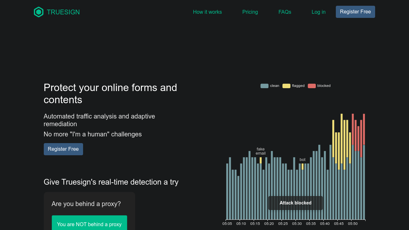The image size is (409, 230).
Task: Click 'You are NOT behind a proxy' button
Action: point(89,224)
